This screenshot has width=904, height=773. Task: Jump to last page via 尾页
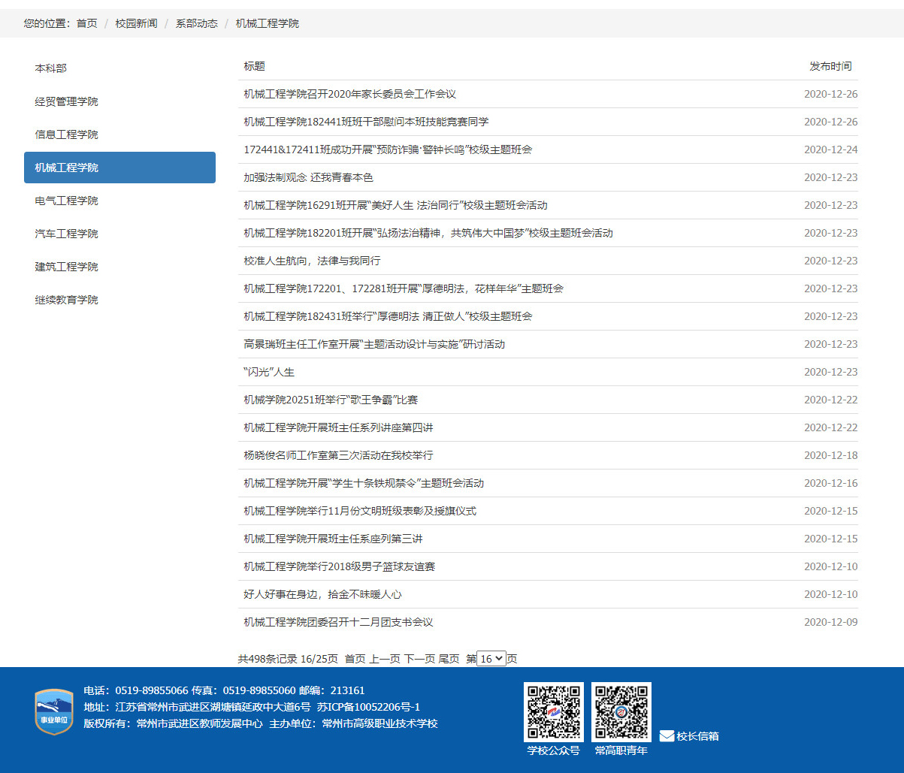click(449, 659)
